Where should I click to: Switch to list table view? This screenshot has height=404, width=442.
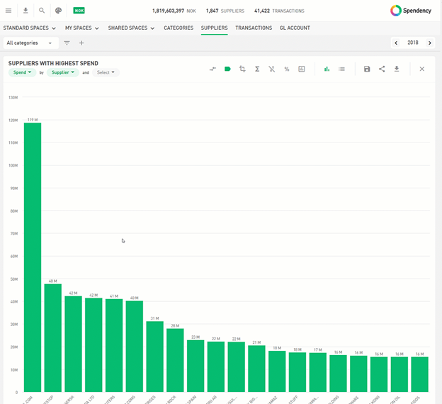341,69
